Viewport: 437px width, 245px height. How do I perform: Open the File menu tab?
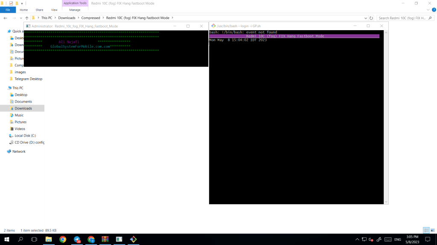point(8,10)
